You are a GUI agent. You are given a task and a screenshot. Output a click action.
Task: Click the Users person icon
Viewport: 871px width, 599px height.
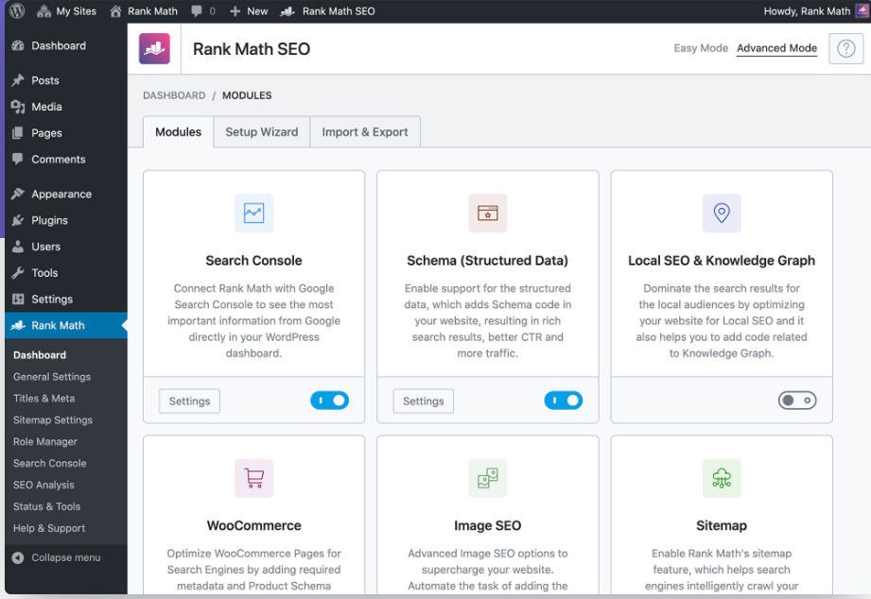18,247
